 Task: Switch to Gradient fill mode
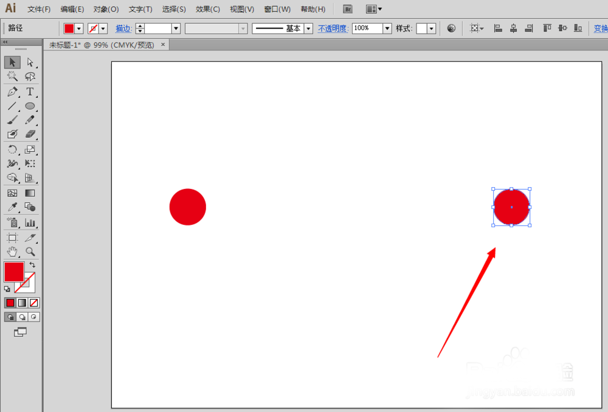[x=22, y=303]
